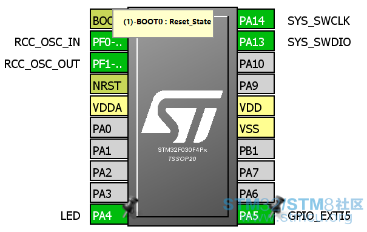Click the GPIO_EXTI5 label
This screenshot has width=367, height=232.
[319, 216]
